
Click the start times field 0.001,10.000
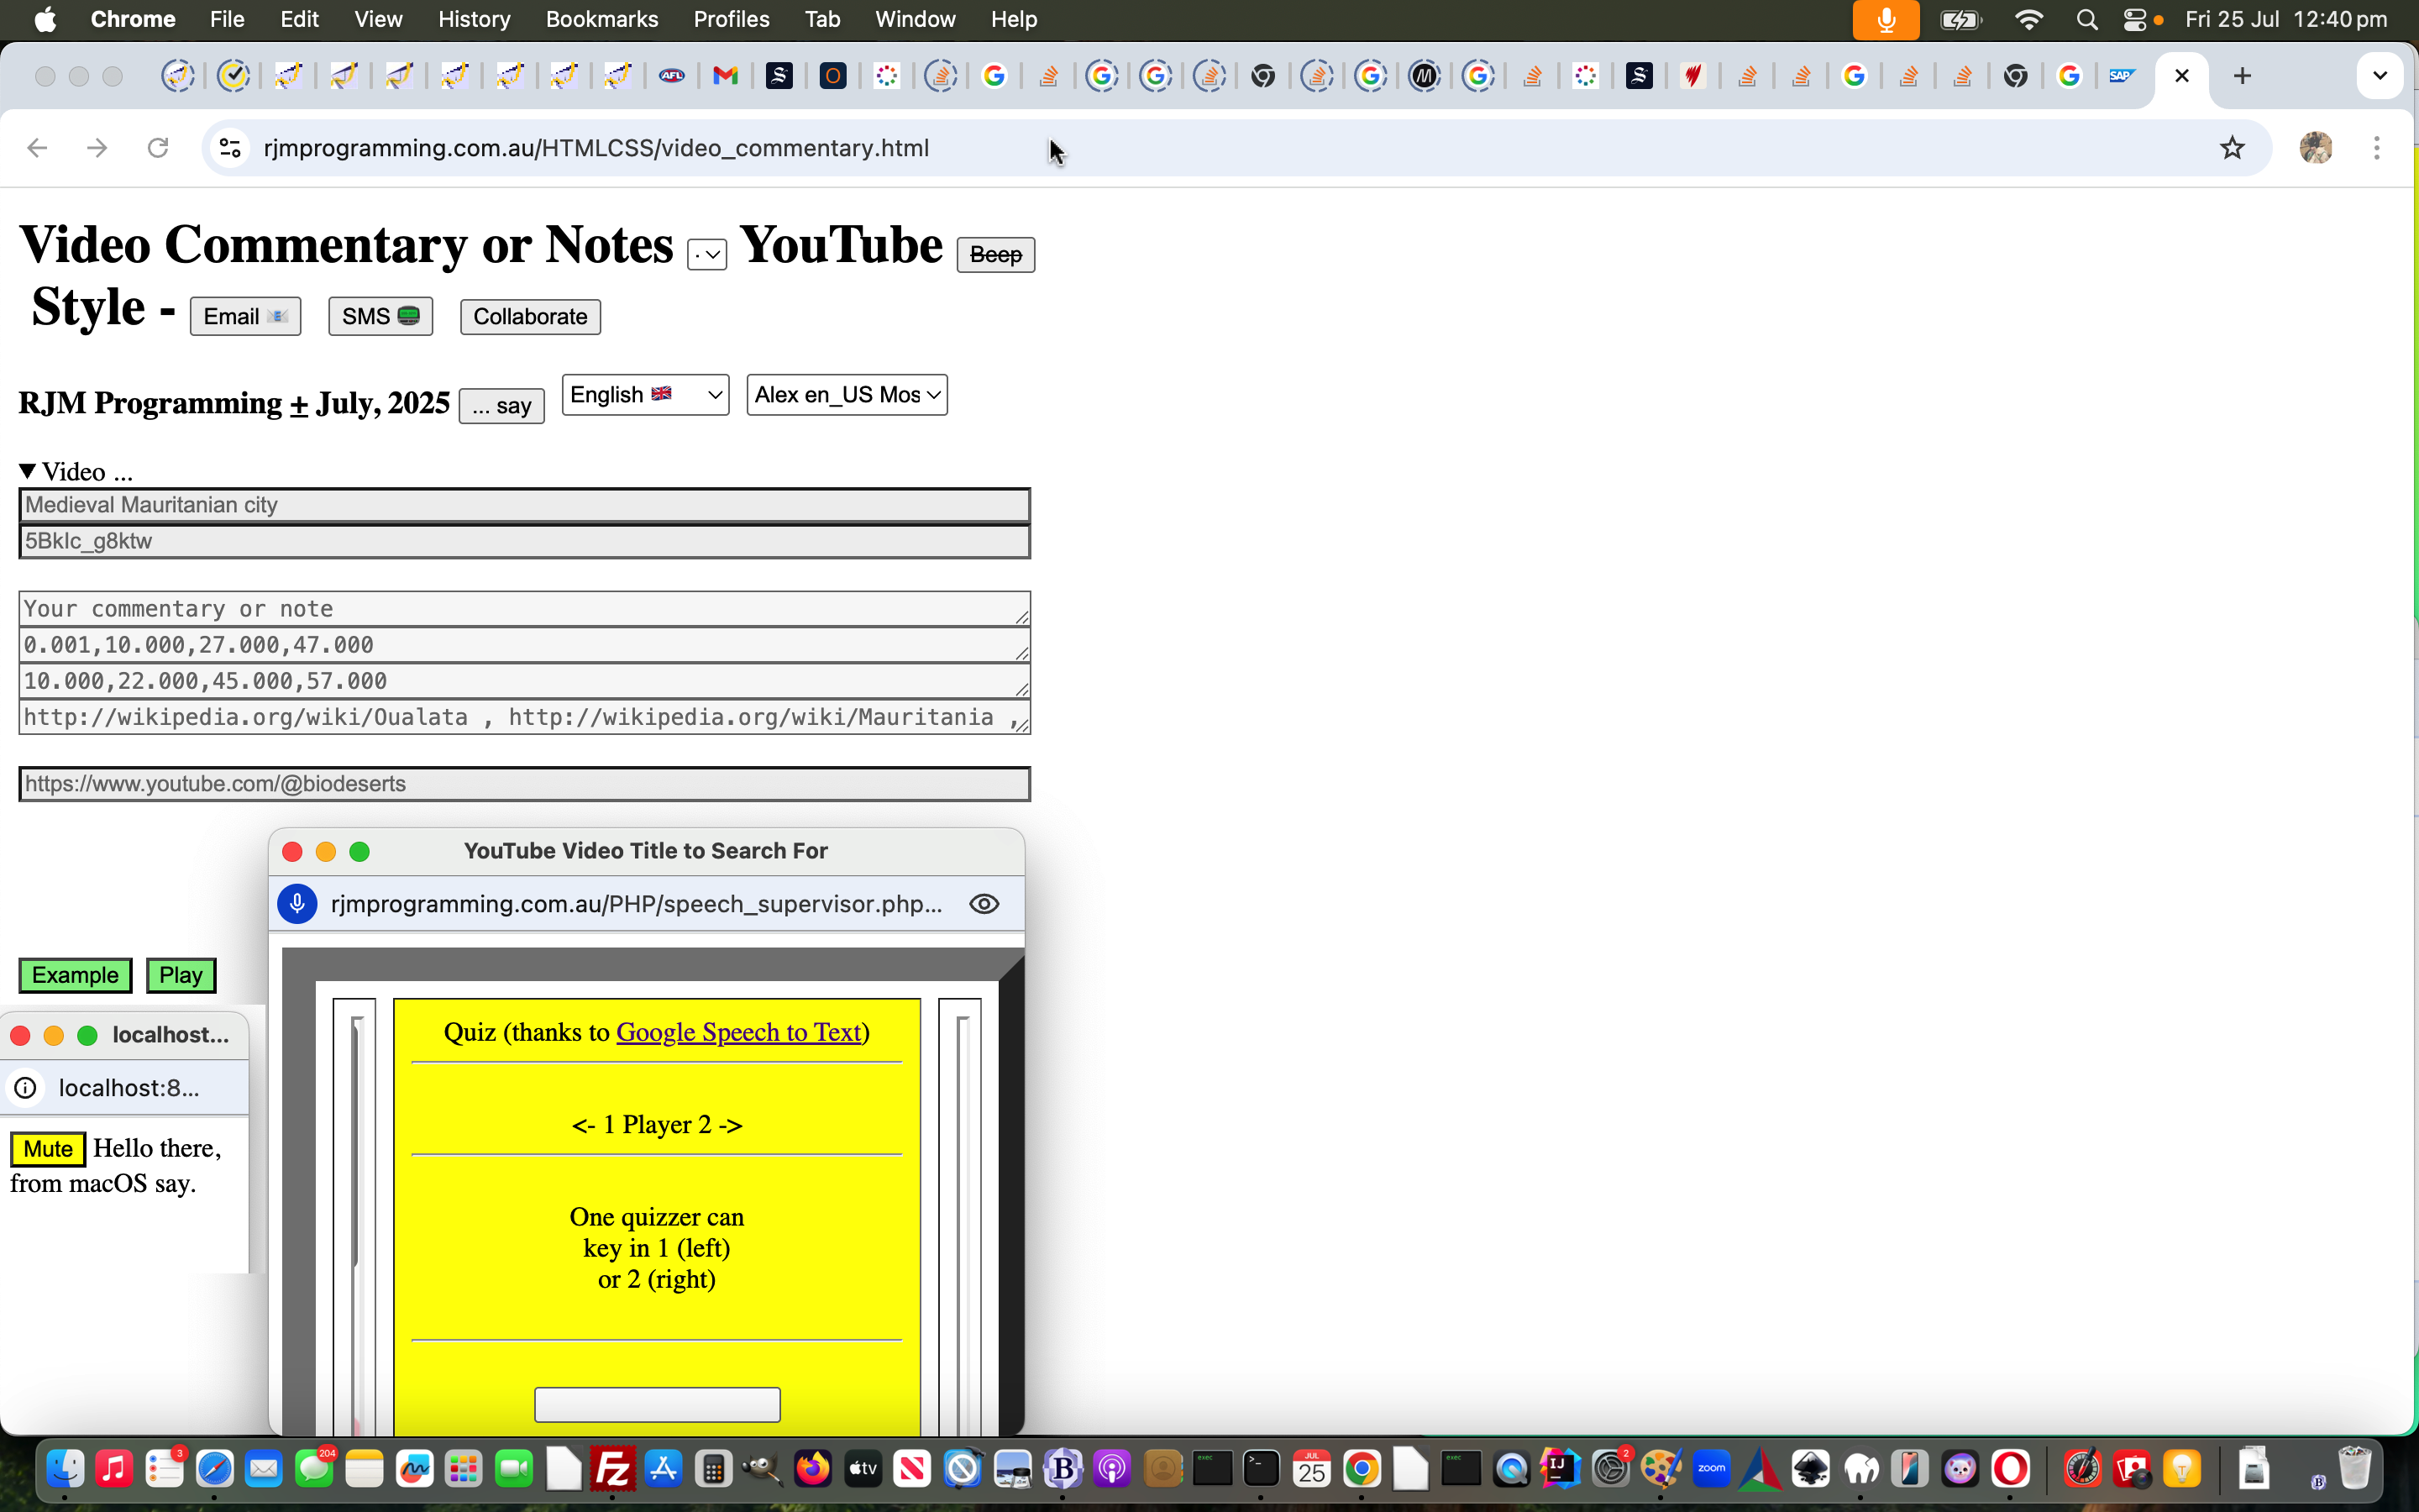pos(525,645)
